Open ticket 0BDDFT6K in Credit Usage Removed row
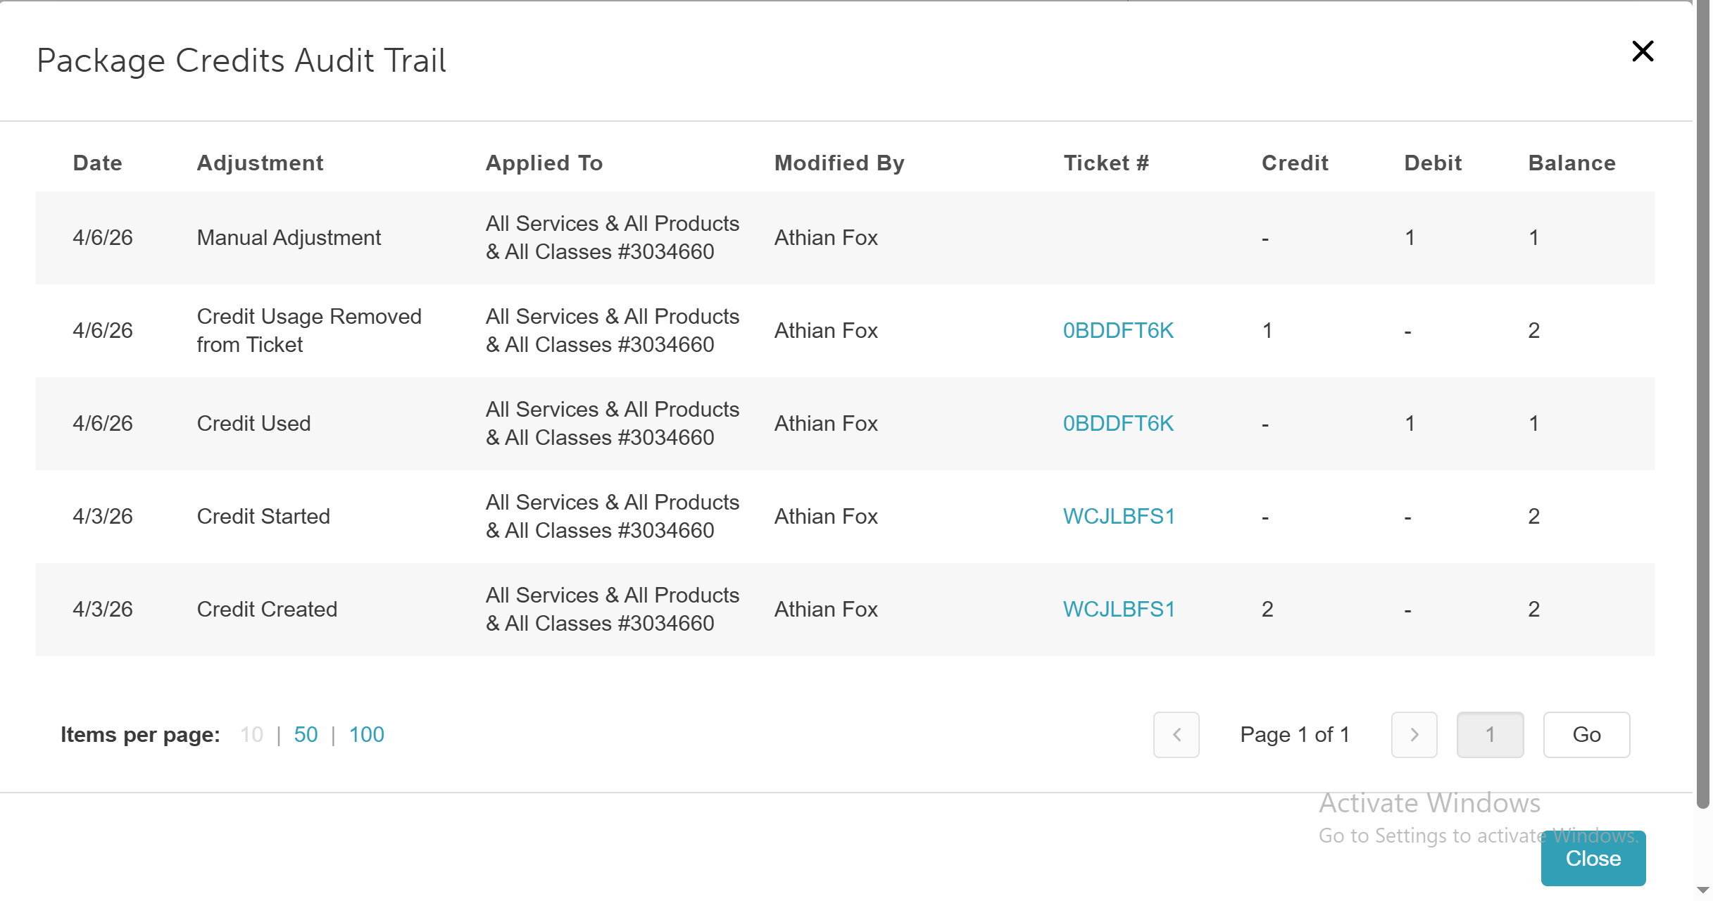Screen dimensions: 1713x901 (x=1118, y=331)
